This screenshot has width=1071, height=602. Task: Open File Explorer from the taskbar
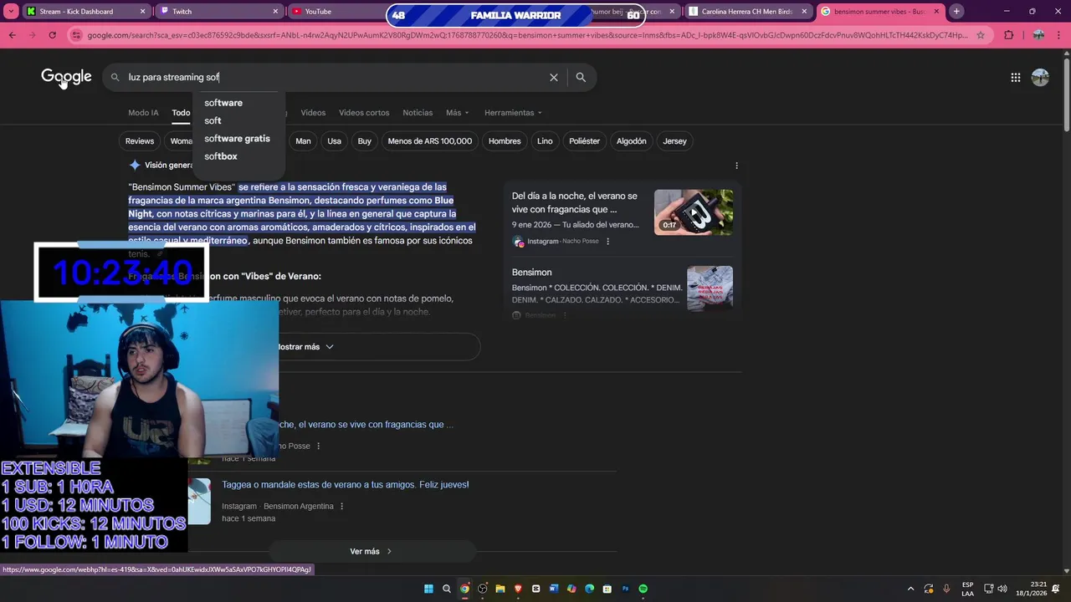click(500, 589)
